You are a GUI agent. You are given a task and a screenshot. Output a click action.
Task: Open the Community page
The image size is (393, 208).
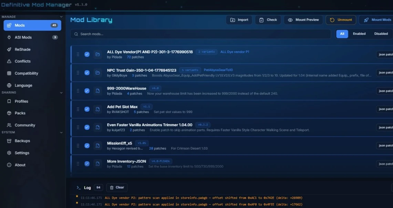[x=32, y=125]
